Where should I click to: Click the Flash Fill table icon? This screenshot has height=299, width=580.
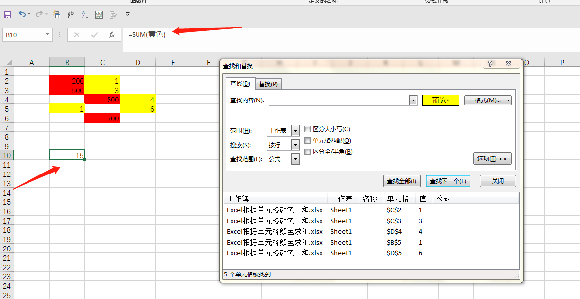(56, 14)
